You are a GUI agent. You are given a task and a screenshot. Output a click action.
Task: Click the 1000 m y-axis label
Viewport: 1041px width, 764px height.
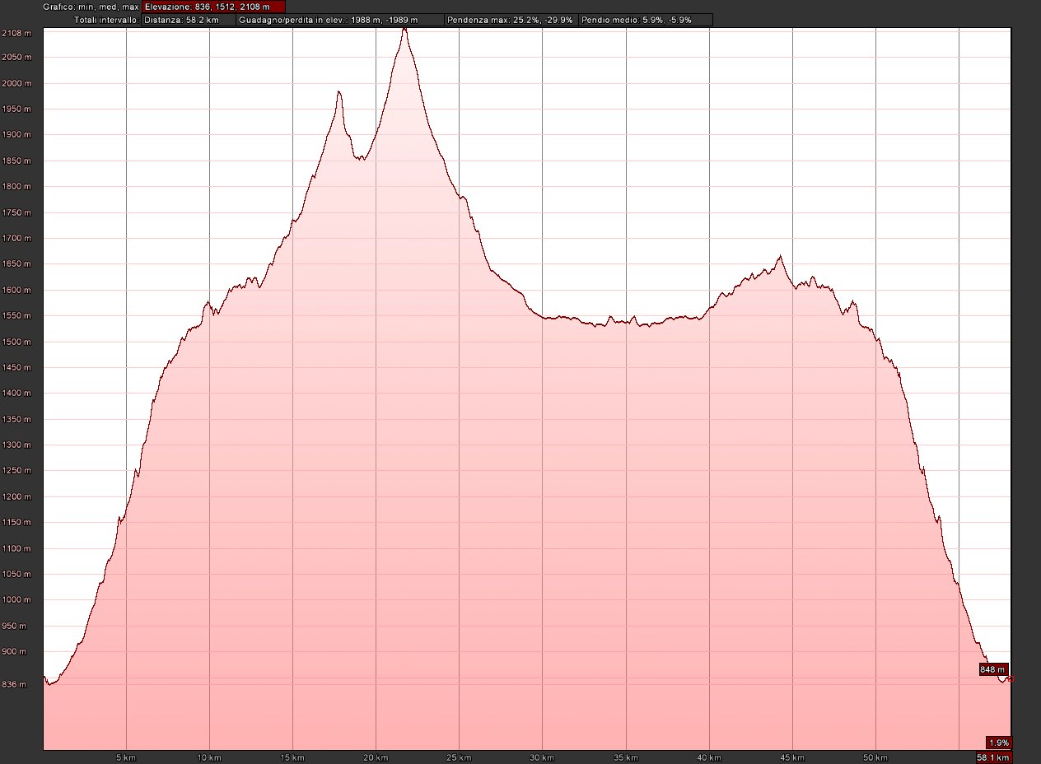pos(18,600)
